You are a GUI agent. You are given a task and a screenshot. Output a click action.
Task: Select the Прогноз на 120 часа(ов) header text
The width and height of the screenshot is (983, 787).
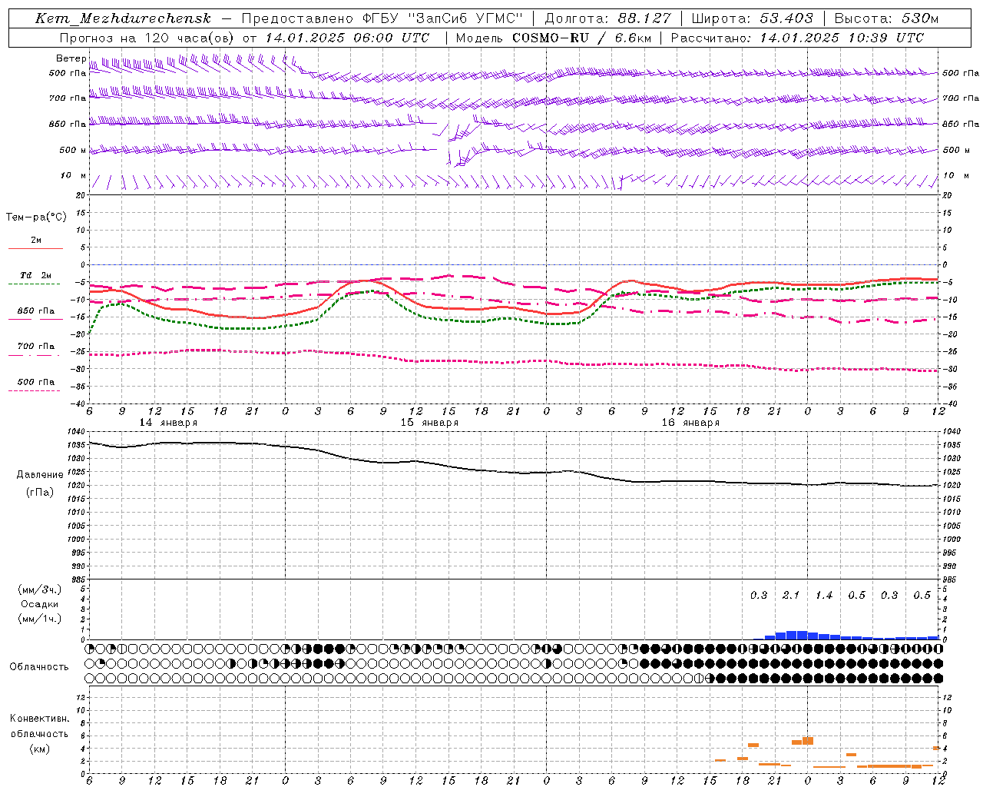pos(147,38)
